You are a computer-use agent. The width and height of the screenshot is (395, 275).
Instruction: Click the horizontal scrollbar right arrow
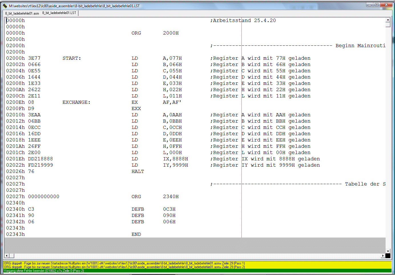pyautogui.click(x=383, y=256)
